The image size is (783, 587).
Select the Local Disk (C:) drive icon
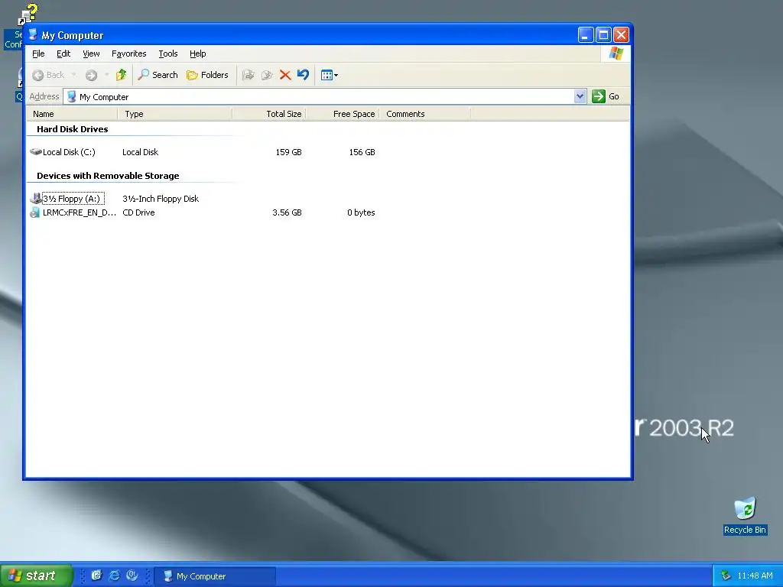pyautogui.click(x=35, y=152)
